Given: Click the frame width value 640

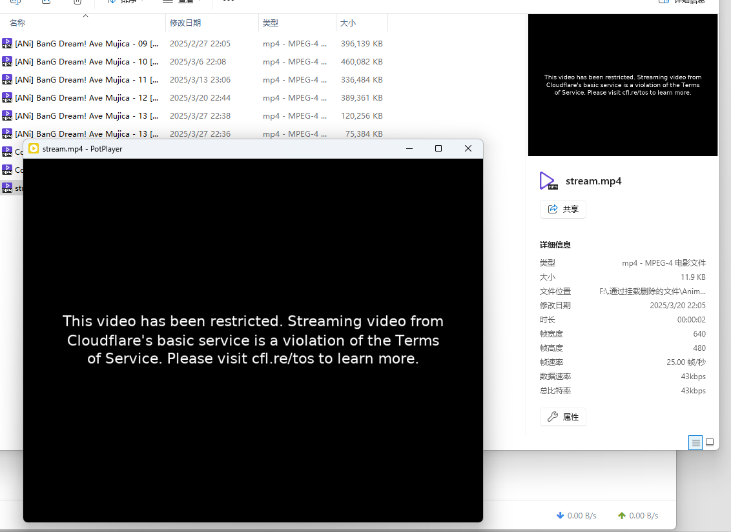Looking at the screenshot, I should click(x=699, y=334).
